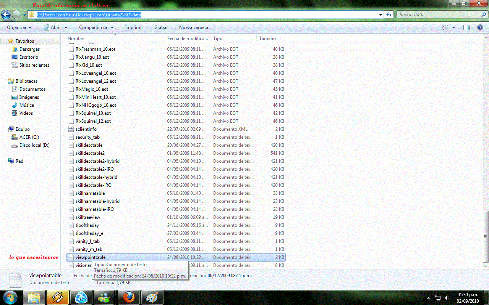Image resolution: width=489 pixels, height=305 pixels.
Task: Open Help via the question mark icon
Action: [x=480, y=27]
